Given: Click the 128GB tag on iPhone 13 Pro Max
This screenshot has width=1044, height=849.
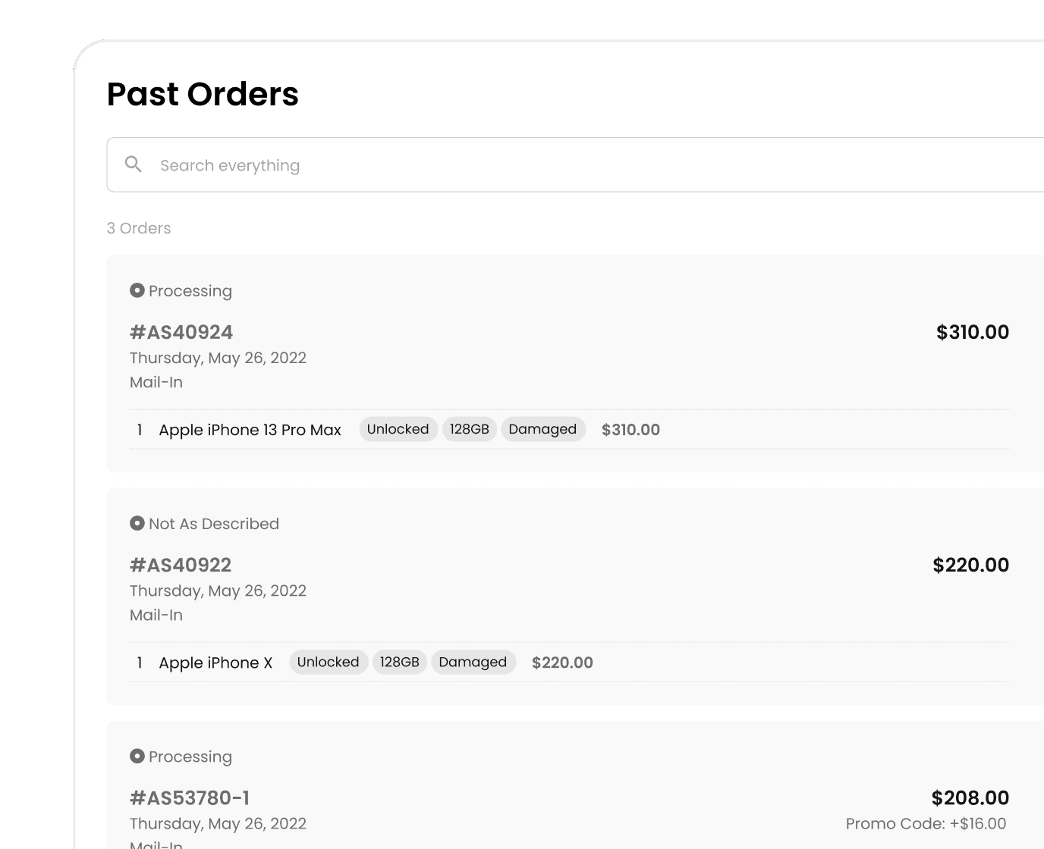Looking at the screenshot, I should coord(470,429).
